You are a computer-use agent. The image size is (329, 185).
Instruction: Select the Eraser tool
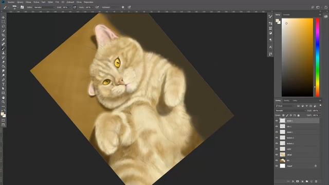pos(3,62)
